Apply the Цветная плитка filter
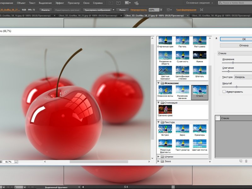 [x=200, y=145]
